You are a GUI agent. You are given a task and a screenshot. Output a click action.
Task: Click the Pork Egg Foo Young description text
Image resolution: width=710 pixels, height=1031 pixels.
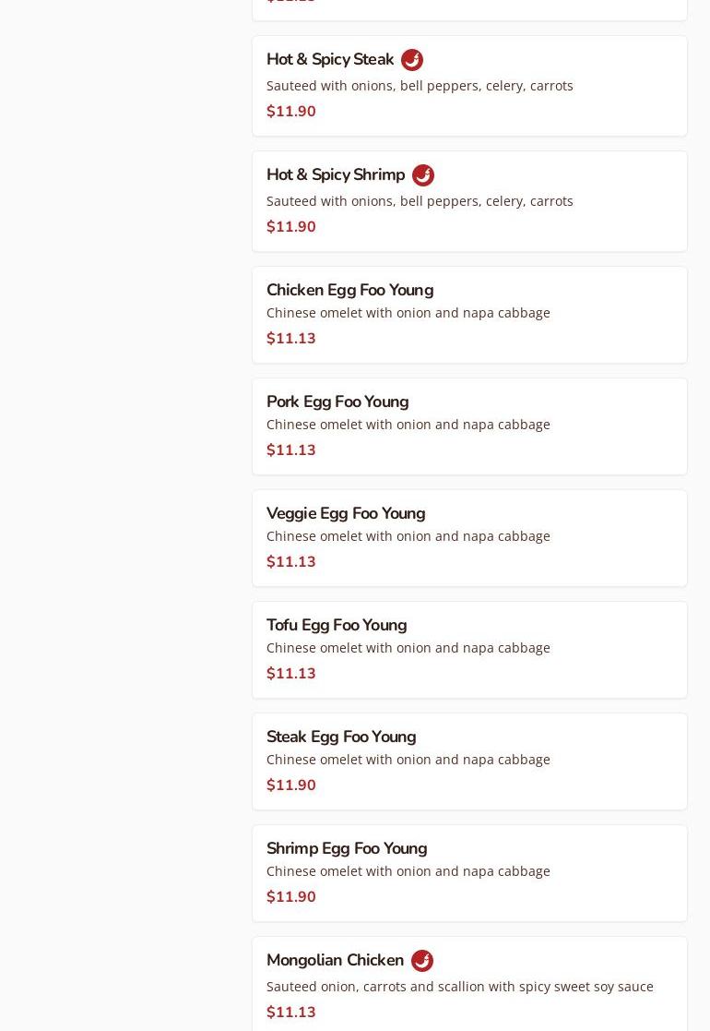[408, 425]
